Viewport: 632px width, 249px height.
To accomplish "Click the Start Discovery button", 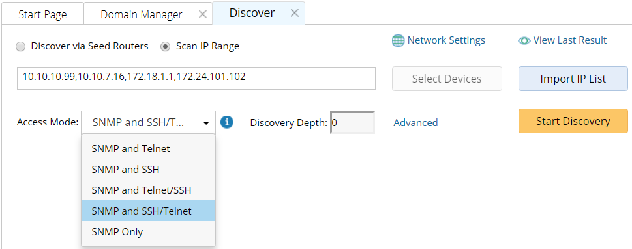I will point(573,121).
